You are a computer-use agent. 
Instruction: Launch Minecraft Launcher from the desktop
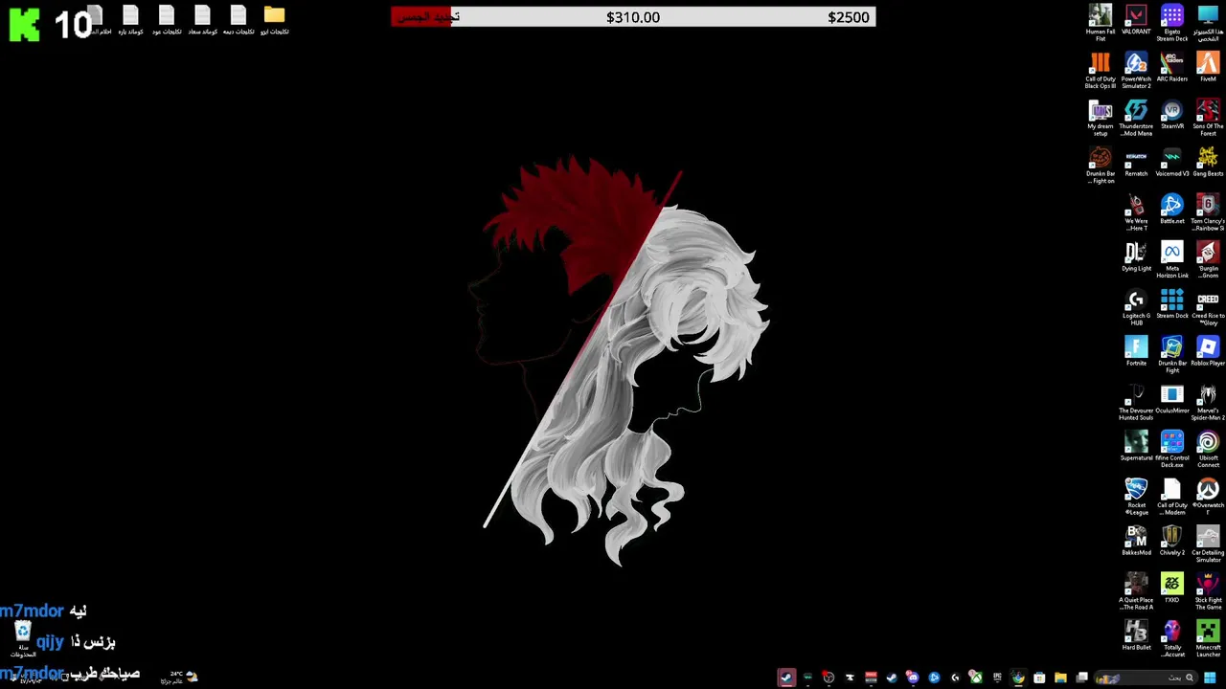(x=1208, y=639)
